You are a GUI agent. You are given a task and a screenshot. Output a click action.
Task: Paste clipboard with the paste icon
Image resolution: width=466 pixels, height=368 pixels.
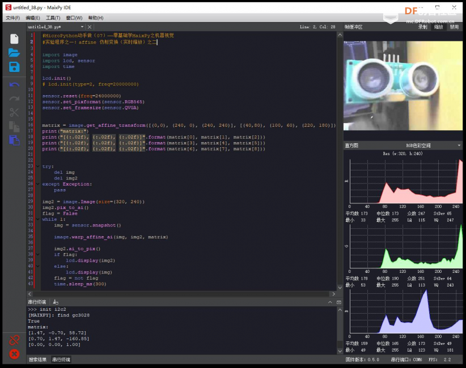click(14, 140)
